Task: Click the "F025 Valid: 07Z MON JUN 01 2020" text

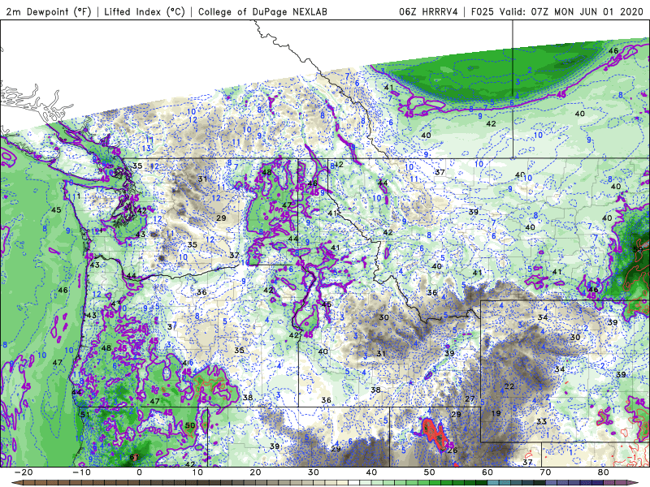Action: (x=557, y=11)
